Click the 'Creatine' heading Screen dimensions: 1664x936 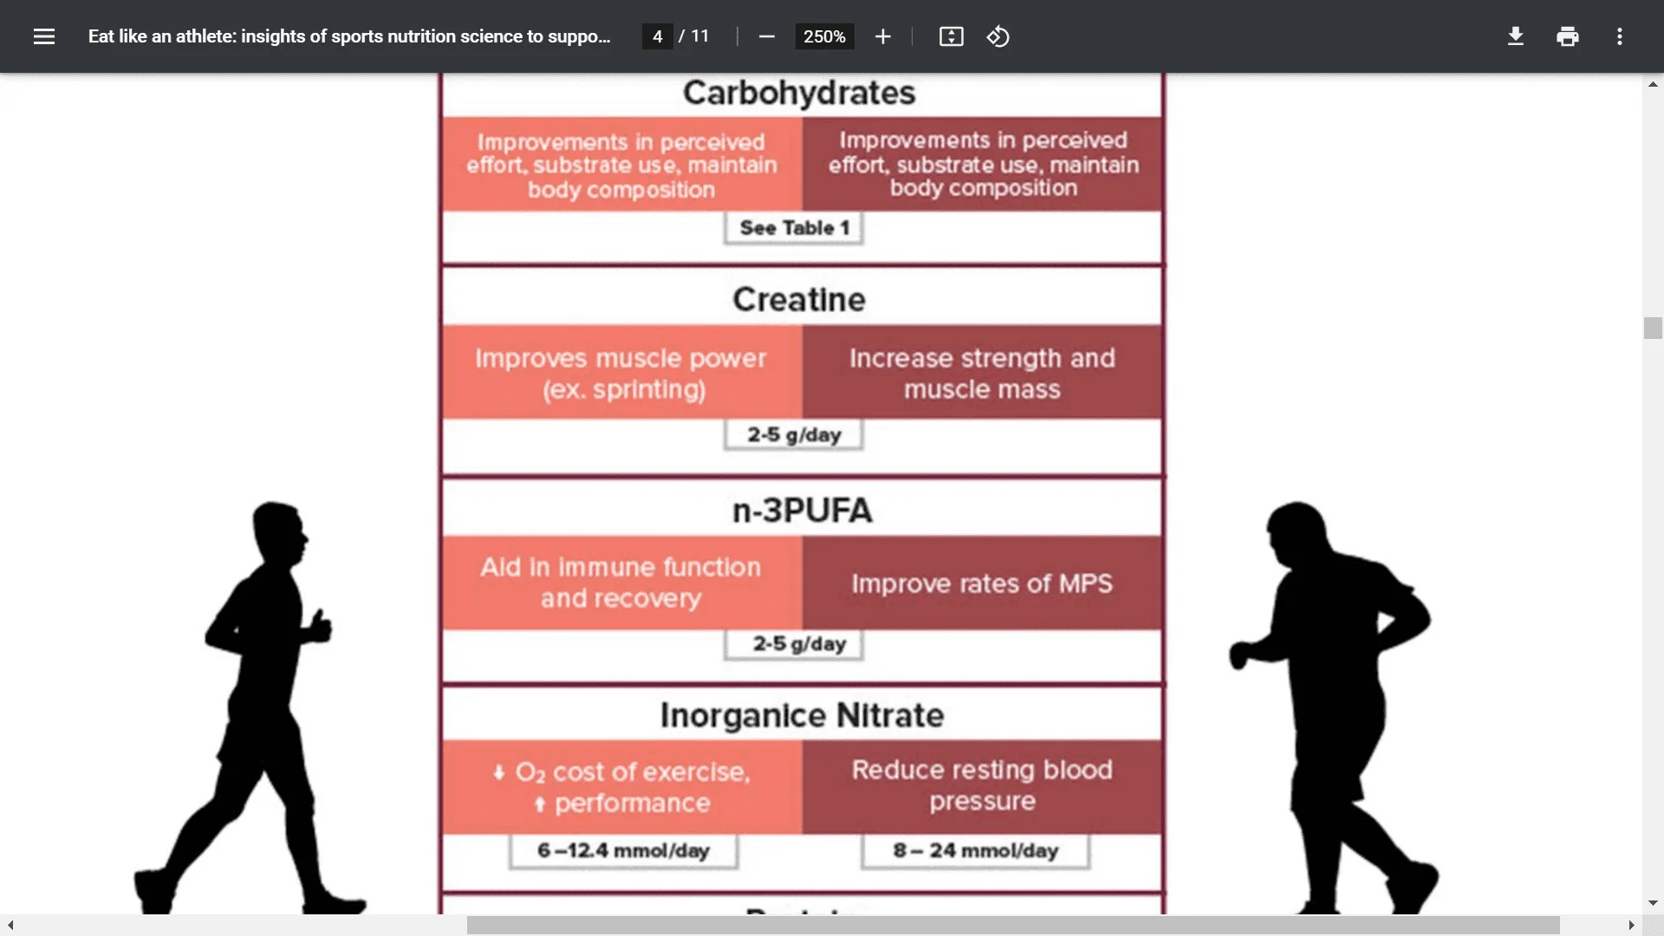pos(799,300)
